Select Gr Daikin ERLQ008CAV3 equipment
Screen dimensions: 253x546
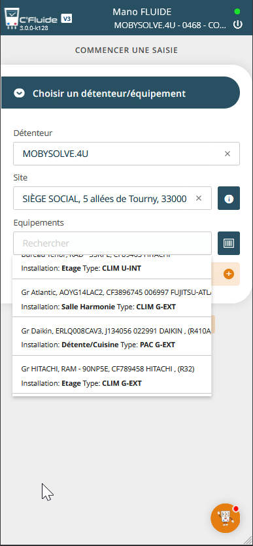112,336
